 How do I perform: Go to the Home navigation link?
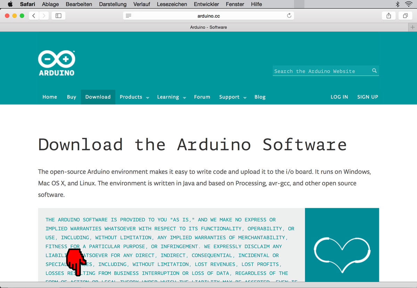50,97
